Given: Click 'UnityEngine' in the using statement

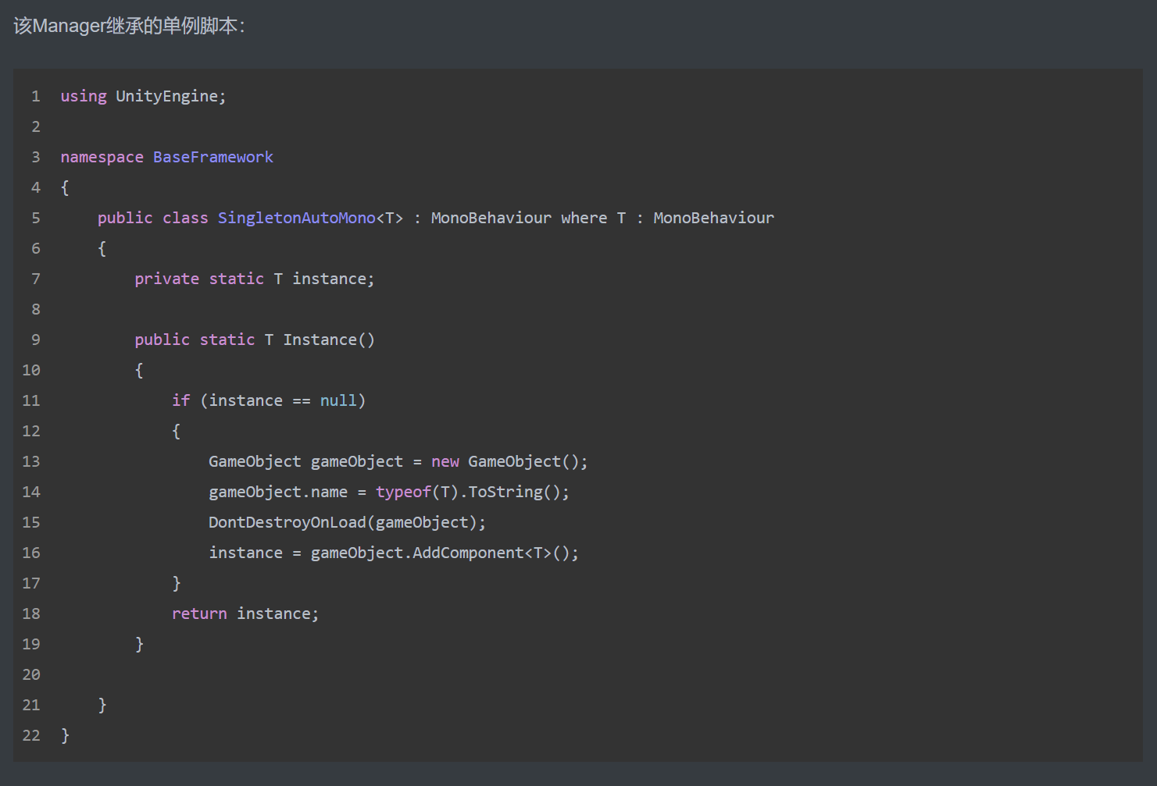Looking at the screenshot, I should [166, 96].
